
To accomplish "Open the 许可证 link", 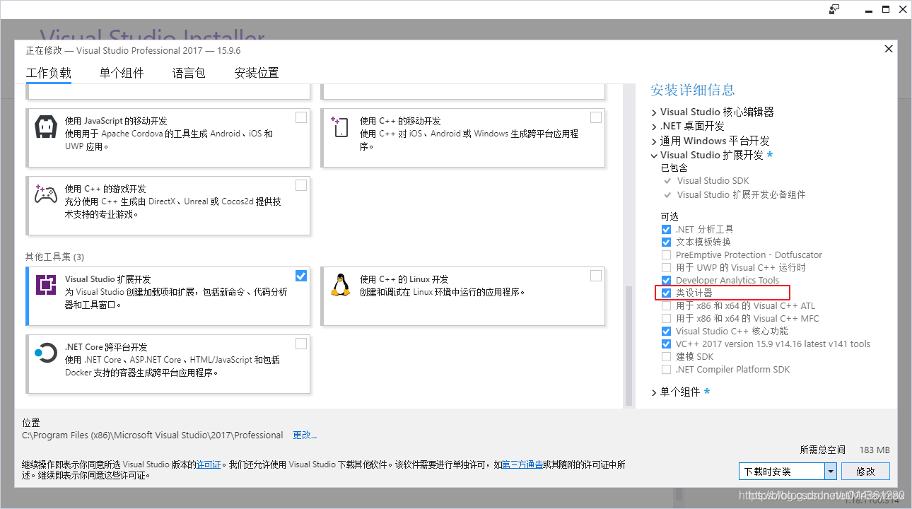I will [209, 464].
